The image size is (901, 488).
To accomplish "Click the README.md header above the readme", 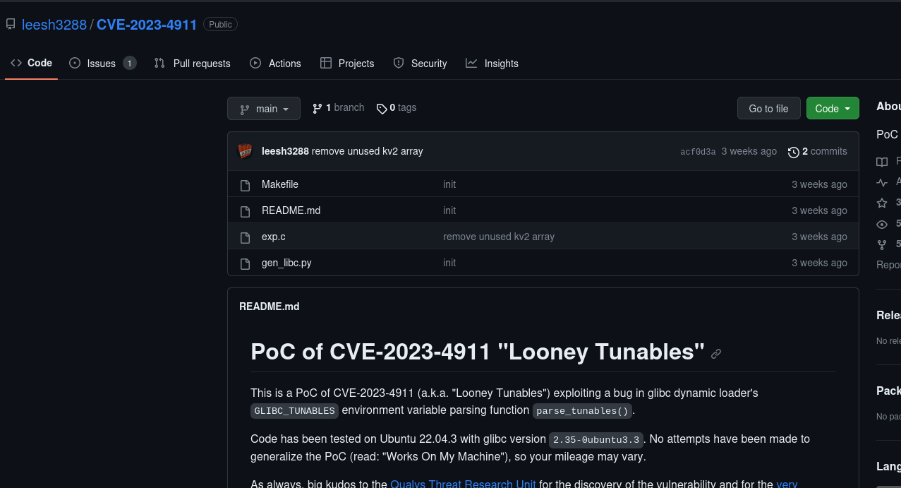I will coord(270,307).
